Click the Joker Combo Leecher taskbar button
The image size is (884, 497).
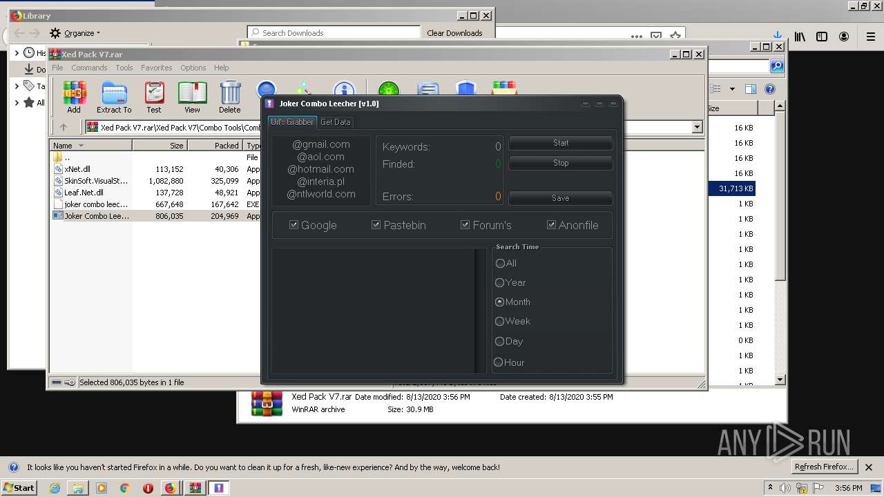click(218, 488)
